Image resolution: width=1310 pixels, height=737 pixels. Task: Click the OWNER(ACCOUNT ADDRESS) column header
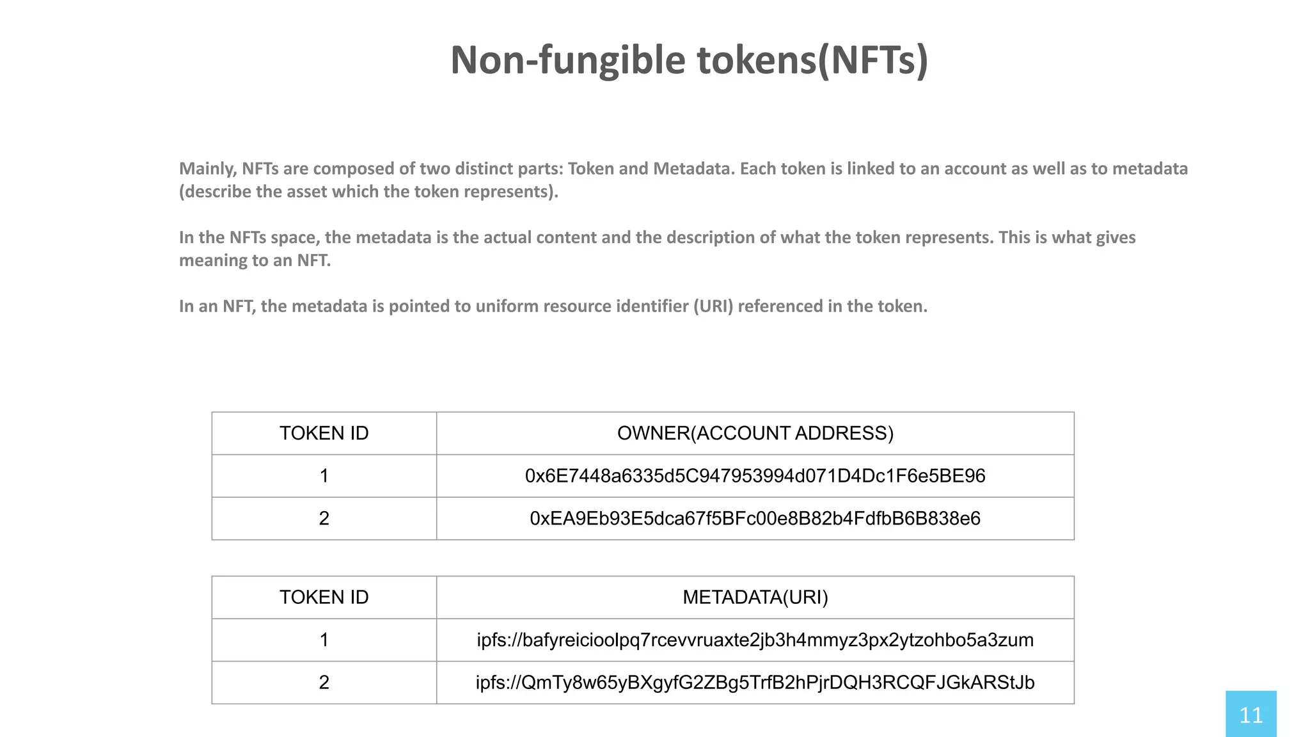click(x=755, y=434)
